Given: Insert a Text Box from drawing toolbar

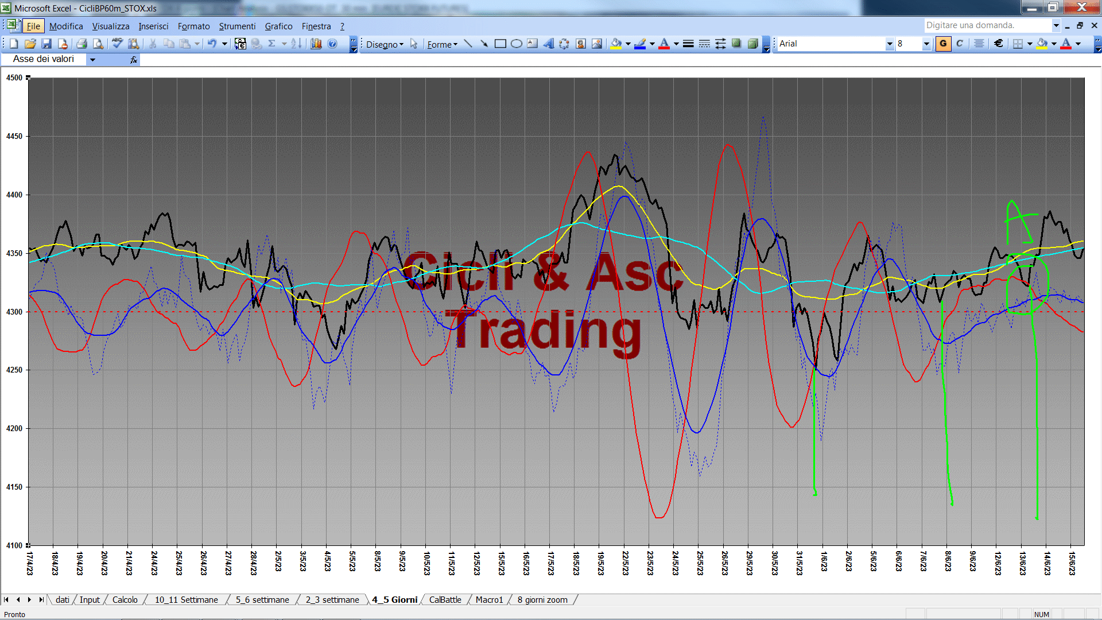Looking at the screenshot, I should coord(533,44).
